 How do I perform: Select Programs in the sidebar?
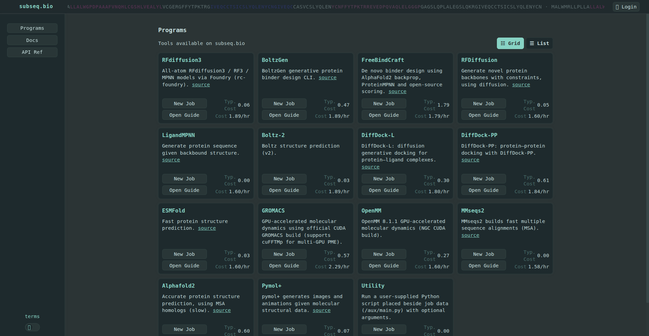(x=32, y=28)
